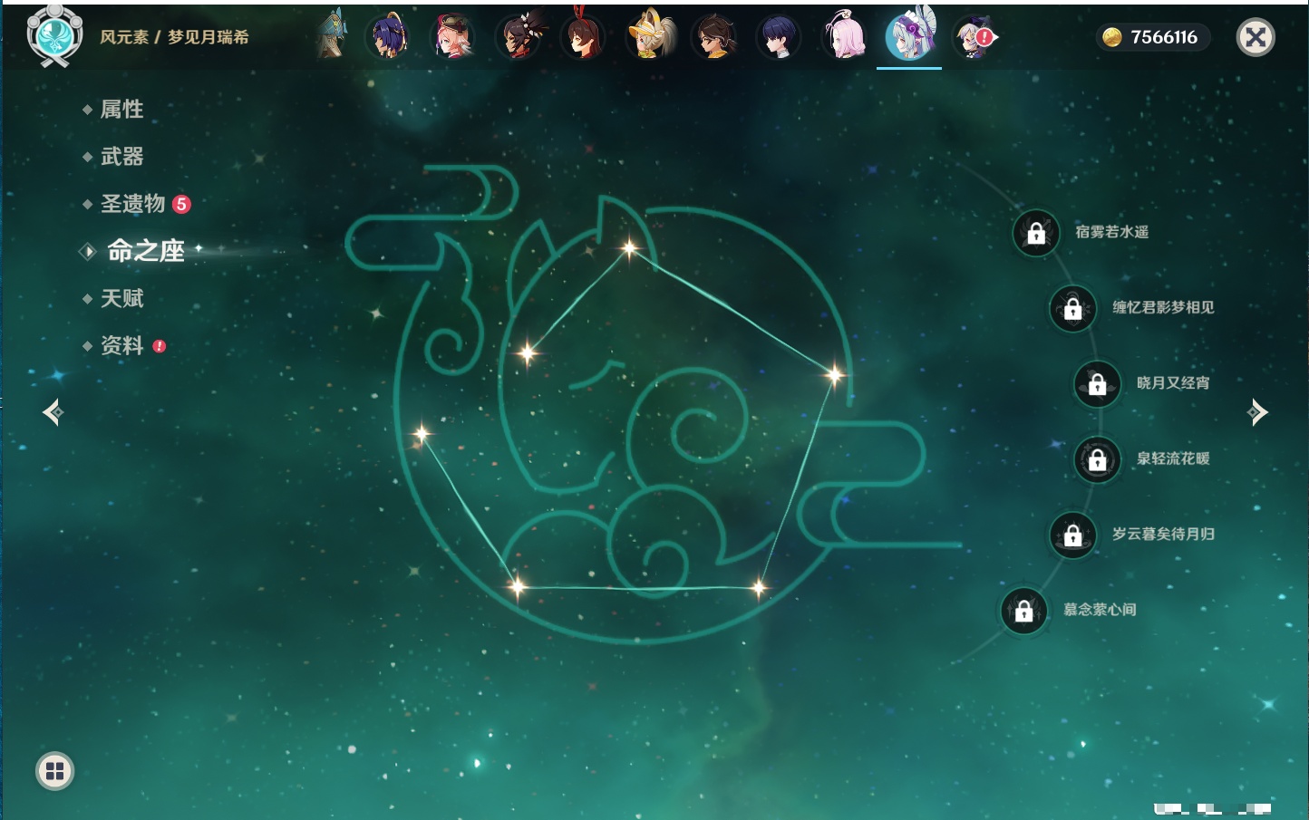Go to previous character with left arrow
This screenshot has width=1309, height=820.
click(53, 412)
